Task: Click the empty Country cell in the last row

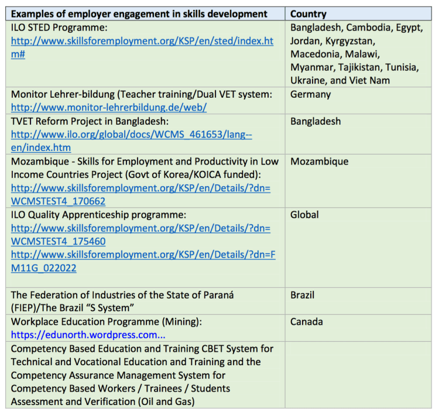Action: (x=358, y=375)
